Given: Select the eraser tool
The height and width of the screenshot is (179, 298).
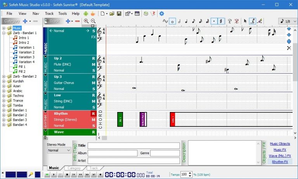Looking at the screenshot, I should [x=260, y=21].
